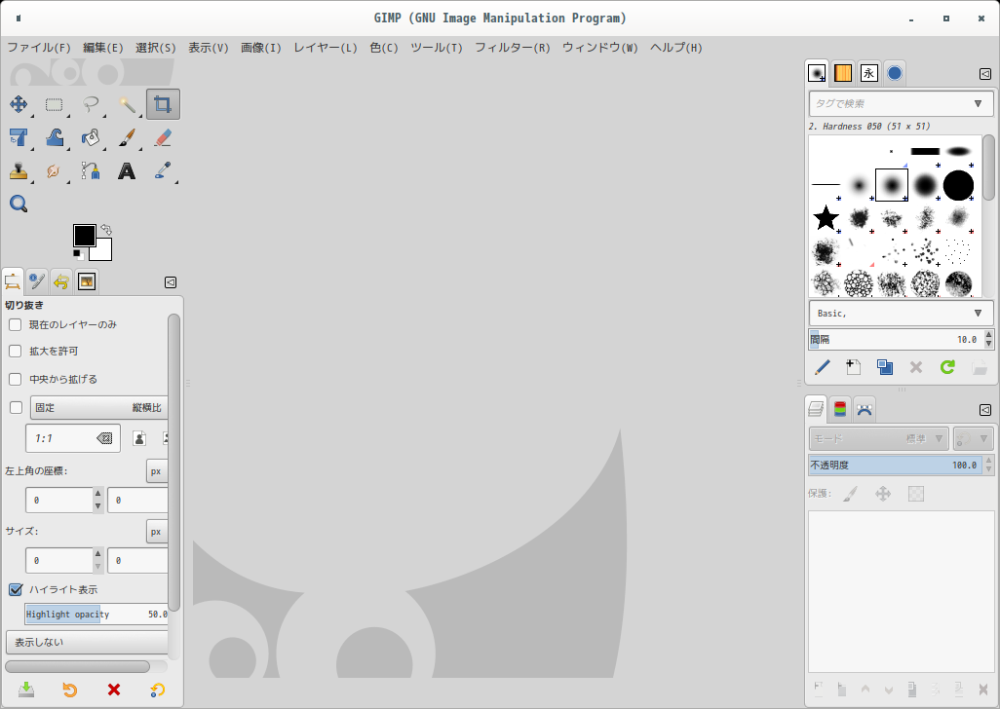Select the Paths tool

tap(91, 170)
